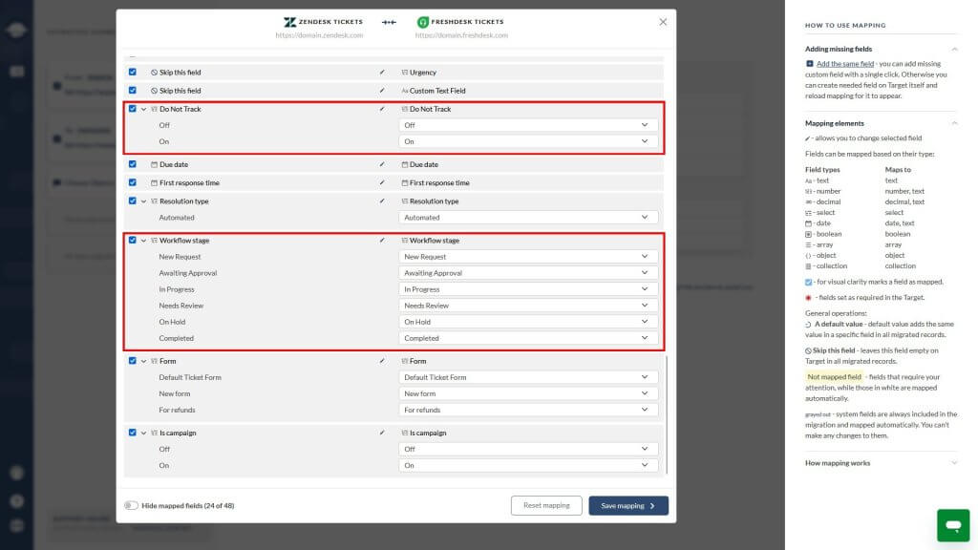978x550 pixels.
Task: Click the Skip this field icon beside Urgency
Action: click(153, 72)
